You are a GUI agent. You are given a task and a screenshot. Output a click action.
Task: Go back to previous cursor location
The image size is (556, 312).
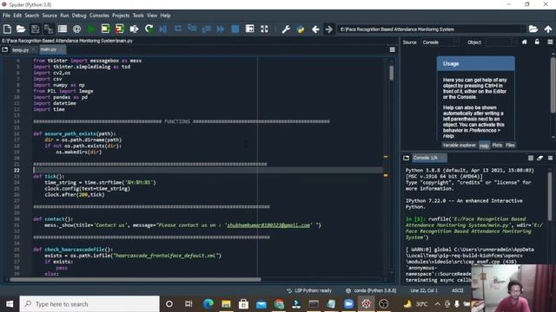click(x=315, y=29)
